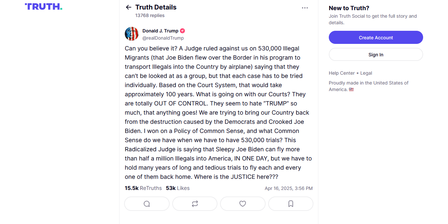Like the post with the heart icon

point(243,204)
